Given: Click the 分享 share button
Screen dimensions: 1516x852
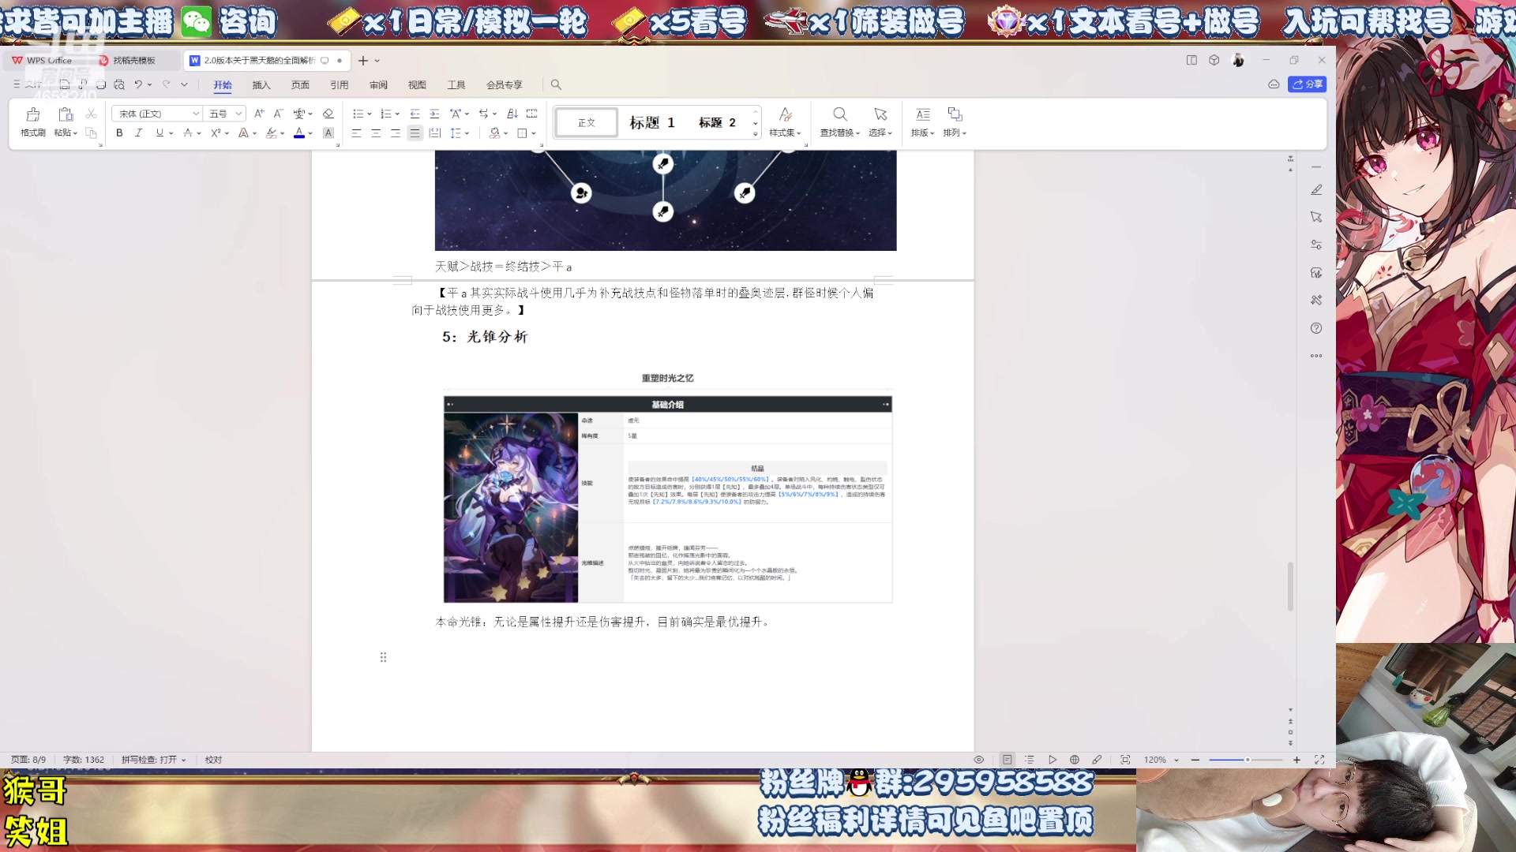Looking at the screenshot, I should pyautogui.click(x=1307, y=84).
